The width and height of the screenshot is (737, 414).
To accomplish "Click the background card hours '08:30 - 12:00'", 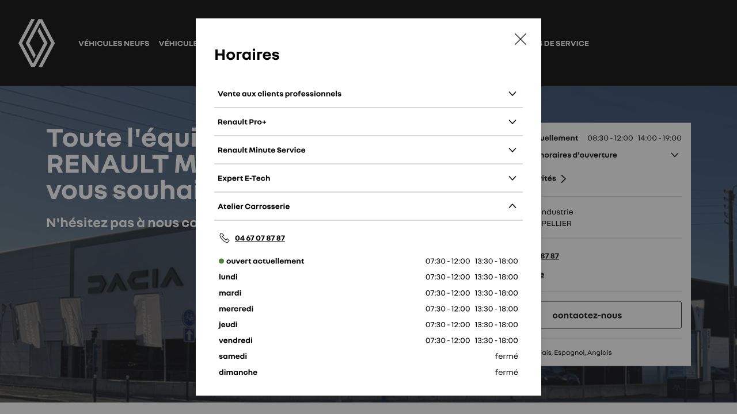I will click(610, 138).
